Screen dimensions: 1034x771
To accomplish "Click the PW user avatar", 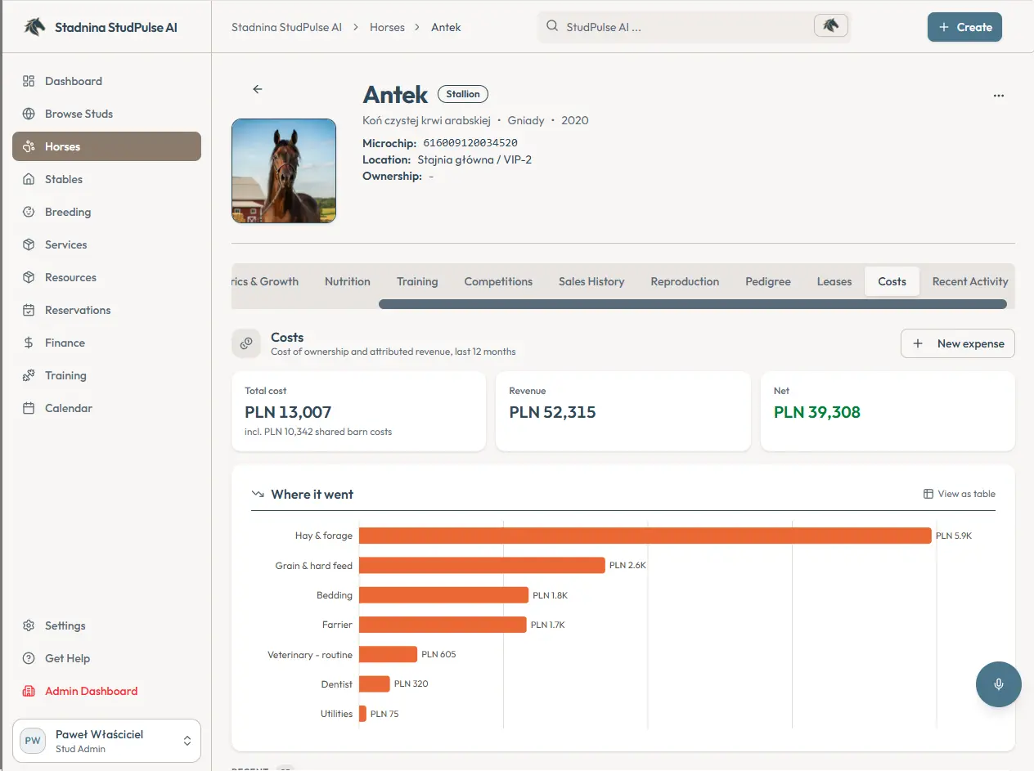I will click(33, 741).
